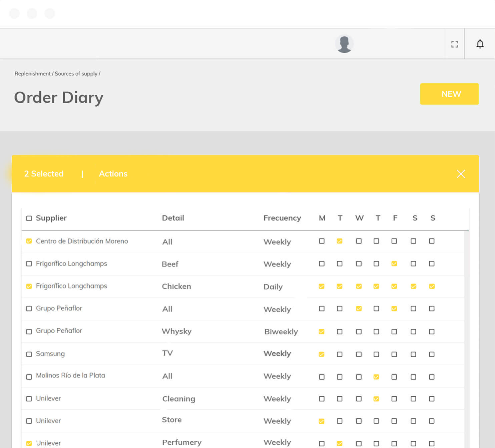Open the user profile avatar
This screenshot has height=448, width=495.
(344, 44)
